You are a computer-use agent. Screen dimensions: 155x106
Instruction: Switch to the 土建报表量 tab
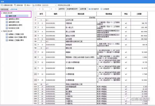pos(13,9)
